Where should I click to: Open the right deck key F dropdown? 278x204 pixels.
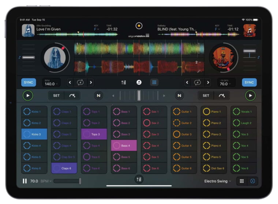coord(217,29)
